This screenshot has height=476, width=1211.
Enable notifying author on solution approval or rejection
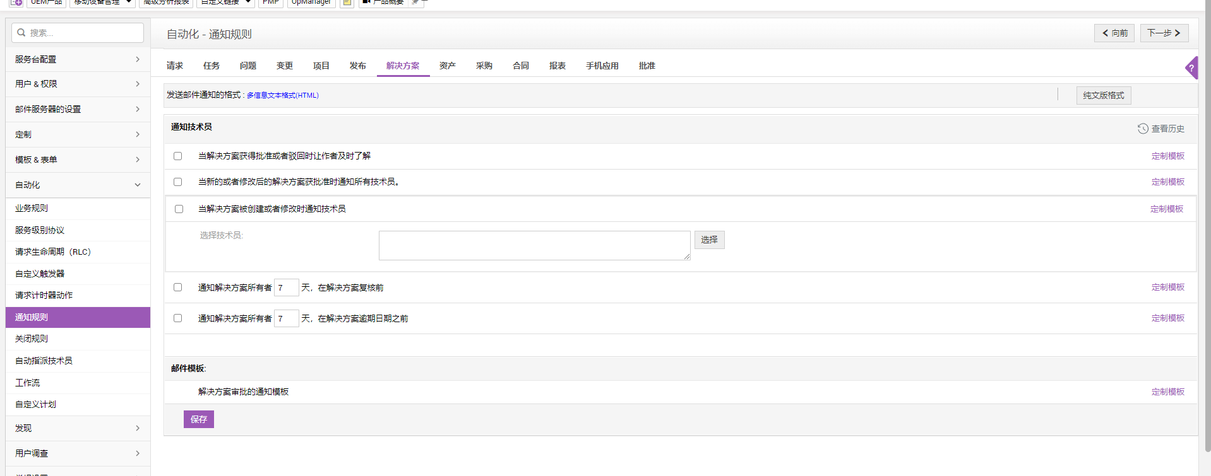tap(178, 156)
